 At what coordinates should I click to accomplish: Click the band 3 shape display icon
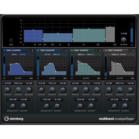point(99,78)
